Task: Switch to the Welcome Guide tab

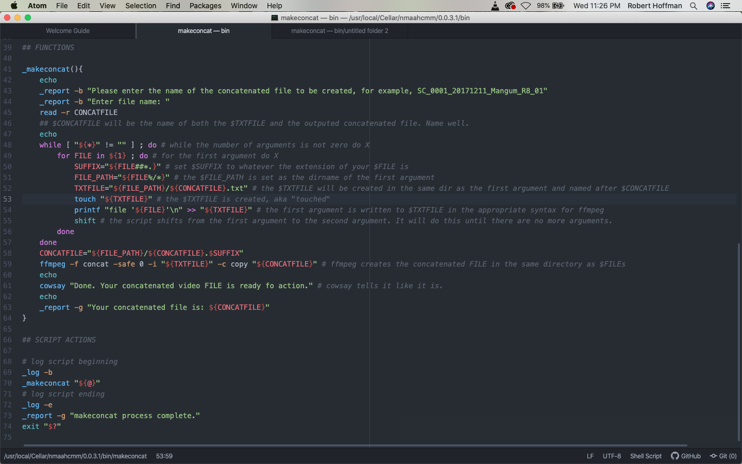Action: pyautogui.click(x=68, y=31)
